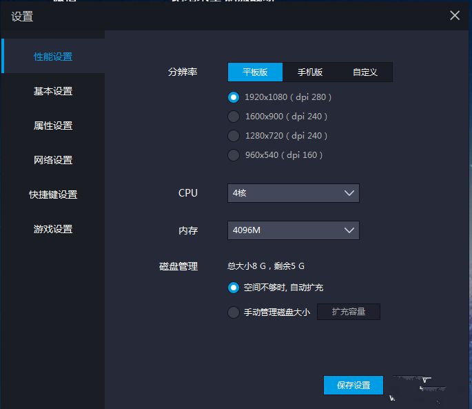
Task: Go to 属性设置 in the sidebar
Action: 53,126
